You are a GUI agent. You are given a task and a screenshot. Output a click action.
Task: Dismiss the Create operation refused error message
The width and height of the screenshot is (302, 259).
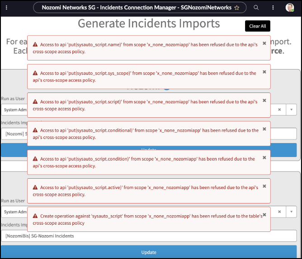(264, 215)
